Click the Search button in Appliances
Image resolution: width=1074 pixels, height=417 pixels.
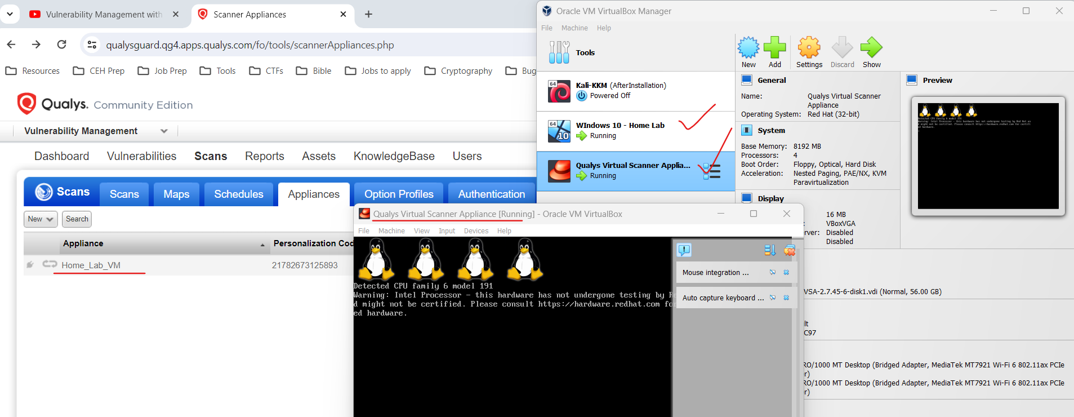pyautogui.click(x=77, y=219)
